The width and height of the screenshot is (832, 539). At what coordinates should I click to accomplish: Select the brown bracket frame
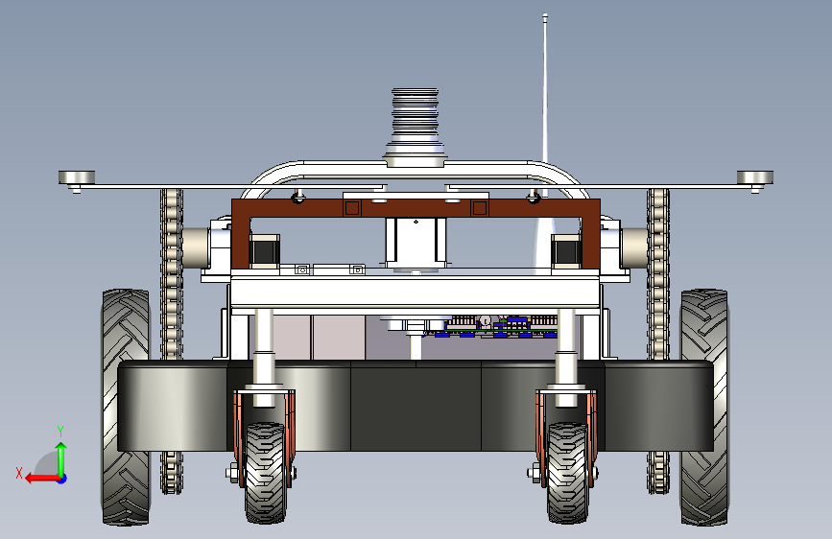(416, 208)
